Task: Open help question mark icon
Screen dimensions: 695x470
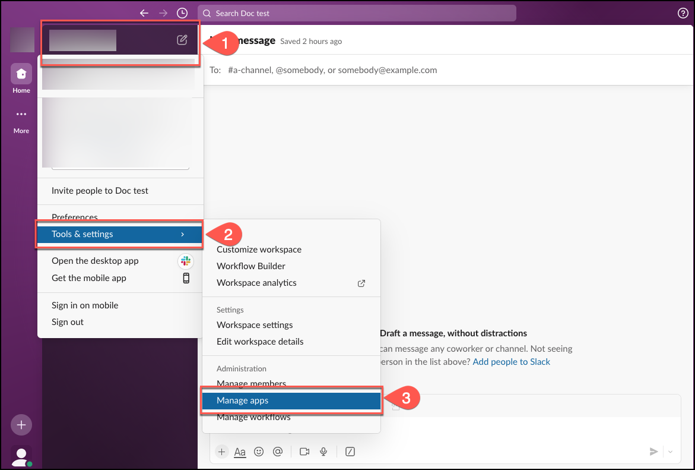Action: click(683, 13)
